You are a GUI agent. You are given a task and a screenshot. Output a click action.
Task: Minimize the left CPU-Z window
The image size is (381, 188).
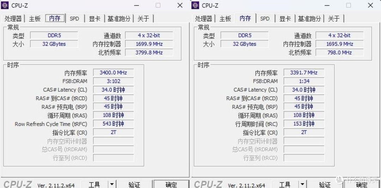click(x=137, y=5)
